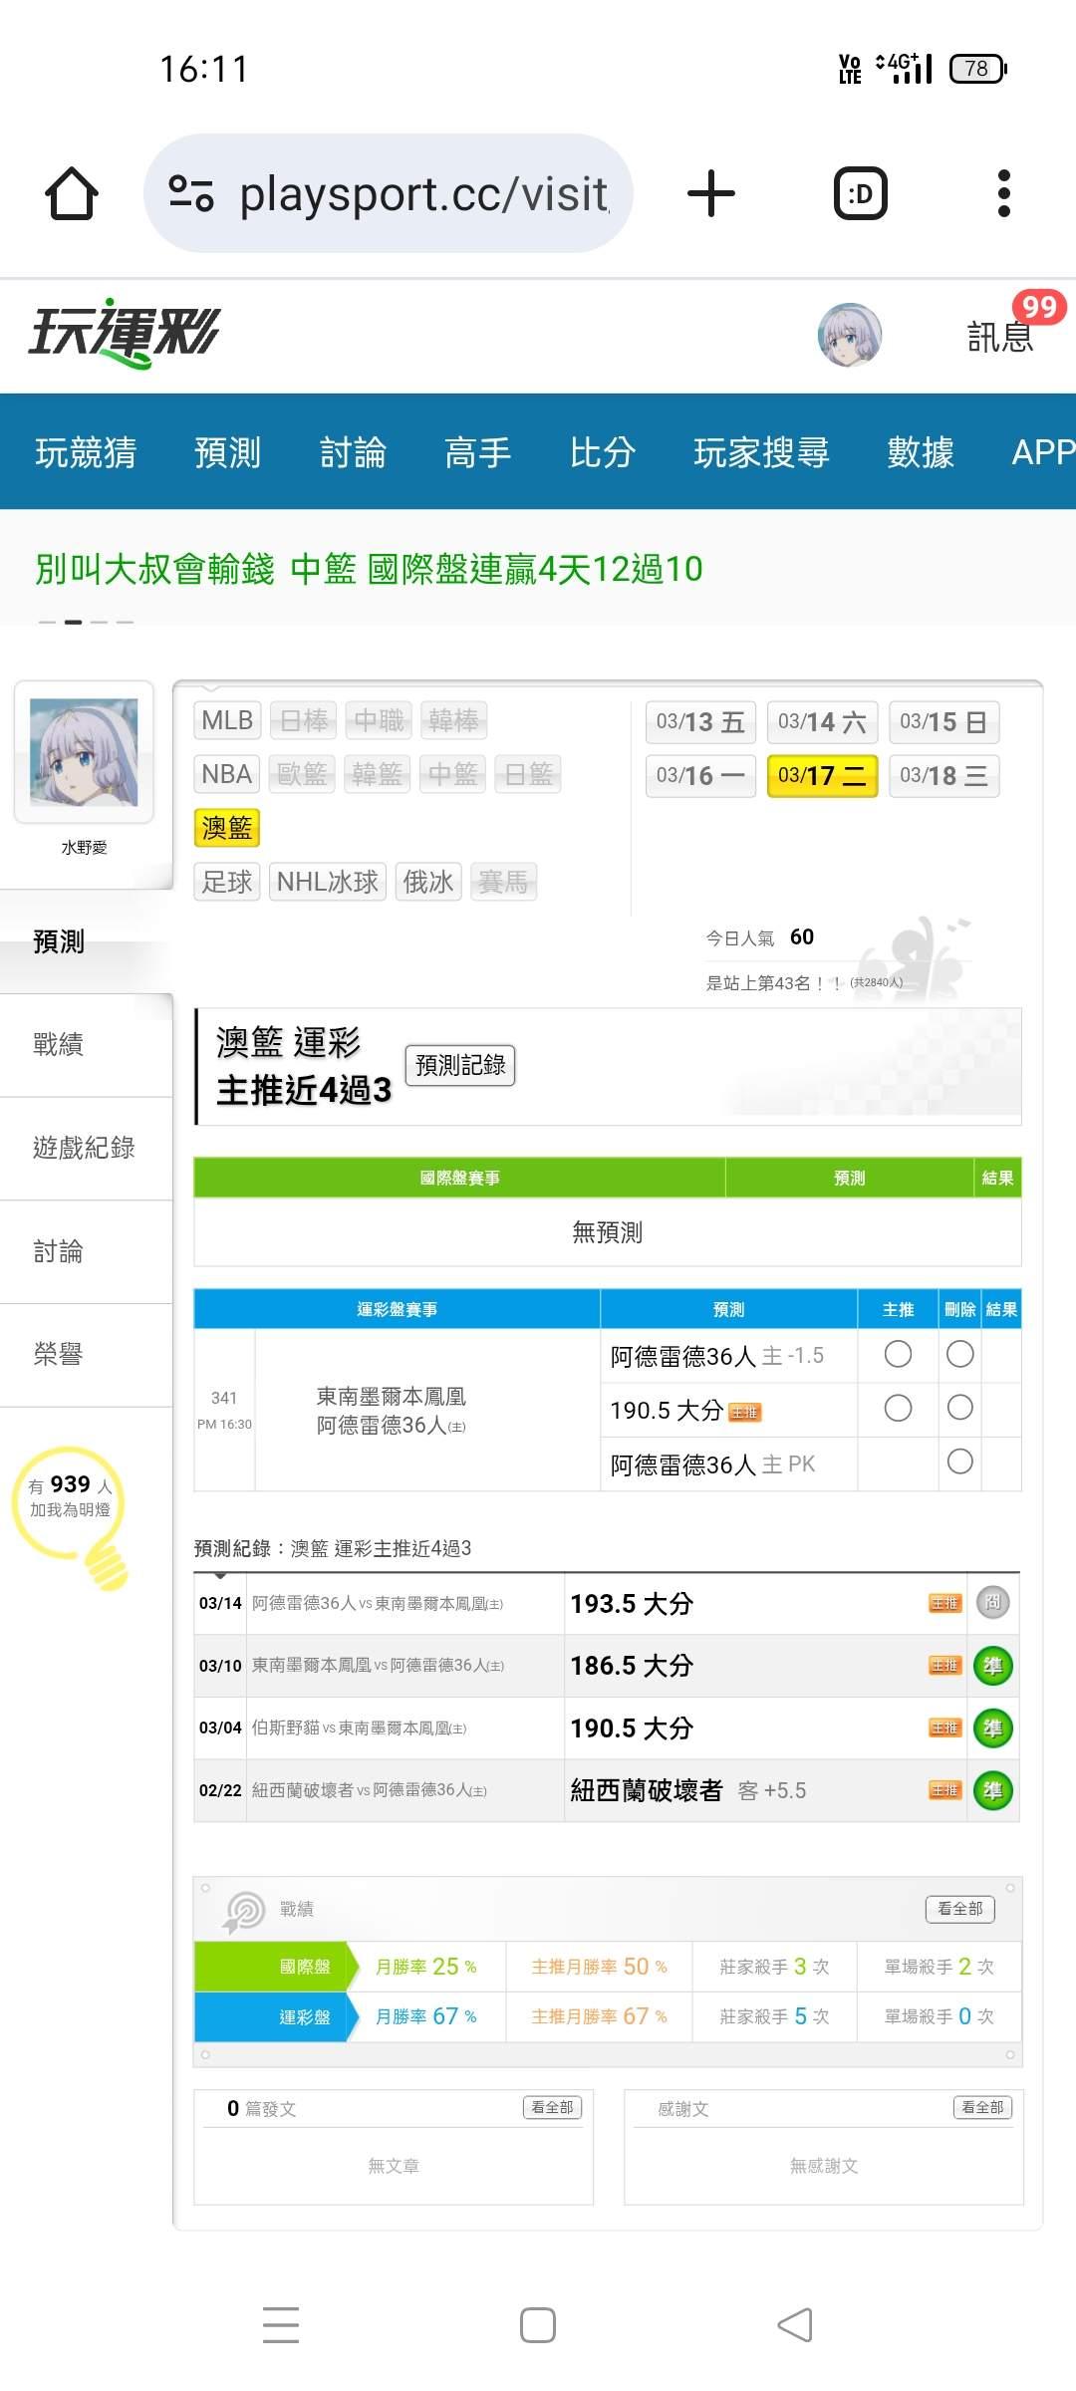Select the 足球 league filter

227,882
